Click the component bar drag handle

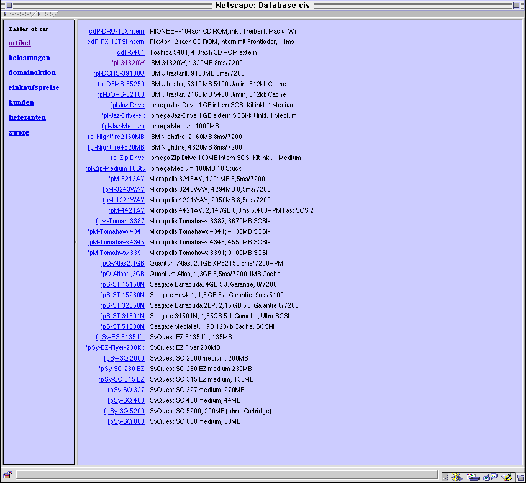click(x=446, y=477)
